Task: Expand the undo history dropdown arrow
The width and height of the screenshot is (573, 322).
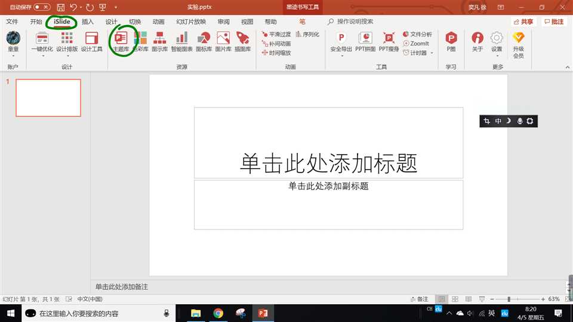Action: tap(81, 7)
